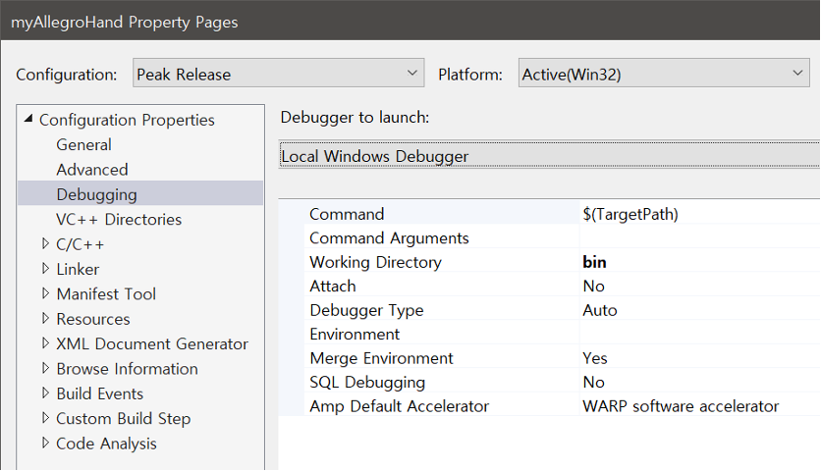Image resolution: width=821 pixels, height=471 pixels.
Task: Expand the Code Analysis node arrow
Action: pyautogui.click(x=45, y=443)
